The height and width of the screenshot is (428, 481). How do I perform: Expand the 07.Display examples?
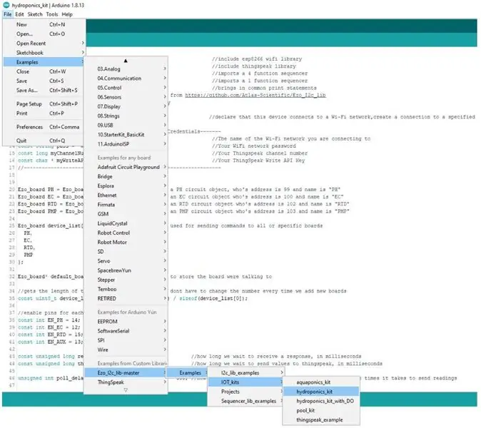point(126,107)
